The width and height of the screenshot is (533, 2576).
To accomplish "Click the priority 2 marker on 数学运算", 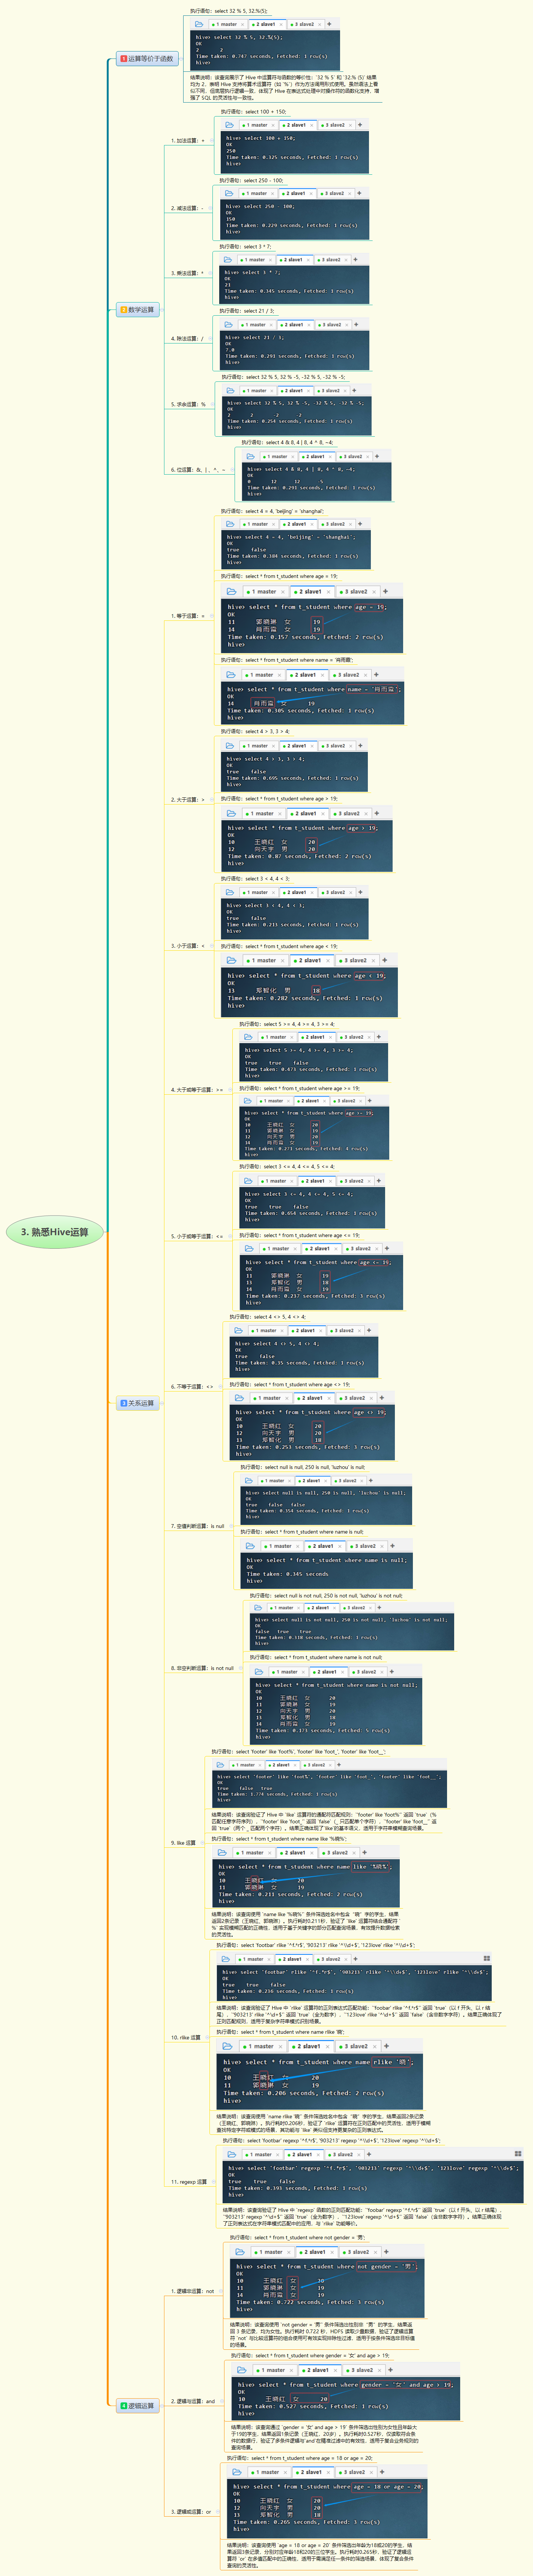I will 124,310.
